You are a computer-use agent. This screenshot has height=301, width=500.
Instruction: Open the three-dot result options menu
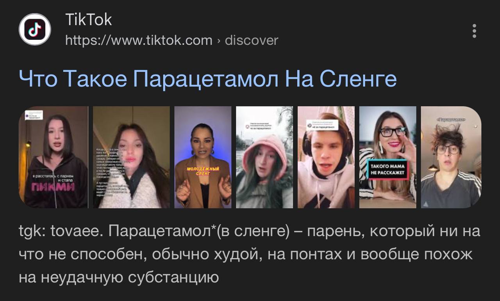tap(474, 31)
